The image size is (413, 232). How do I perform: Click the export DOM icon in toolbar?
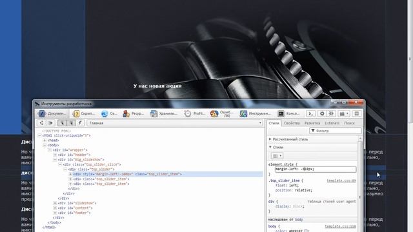tap(50, 123)
